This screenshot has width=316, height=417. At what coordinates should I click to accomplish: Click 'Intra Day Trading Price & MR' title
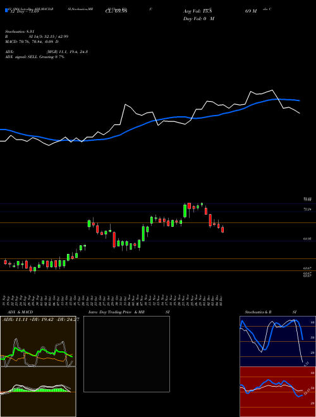click(x=116, y=312)
